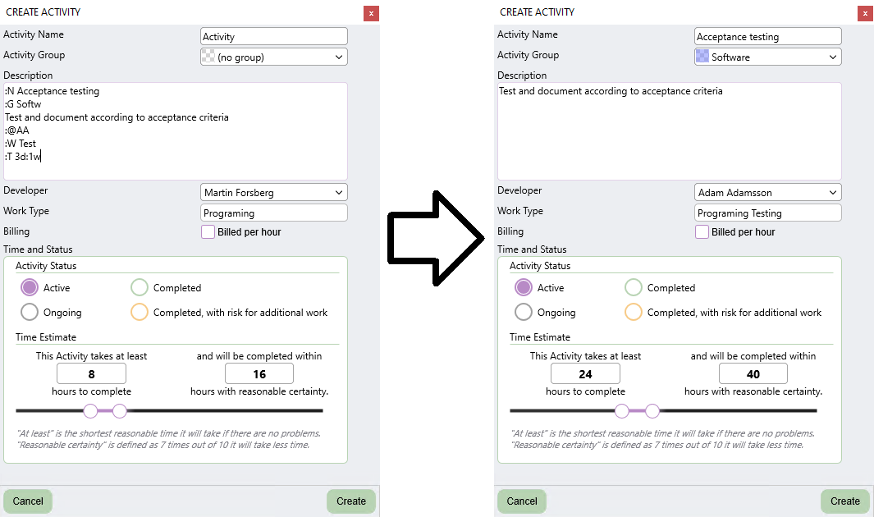
Task: Click the group icon beside "(no group)"
Action: click(209, 56)
